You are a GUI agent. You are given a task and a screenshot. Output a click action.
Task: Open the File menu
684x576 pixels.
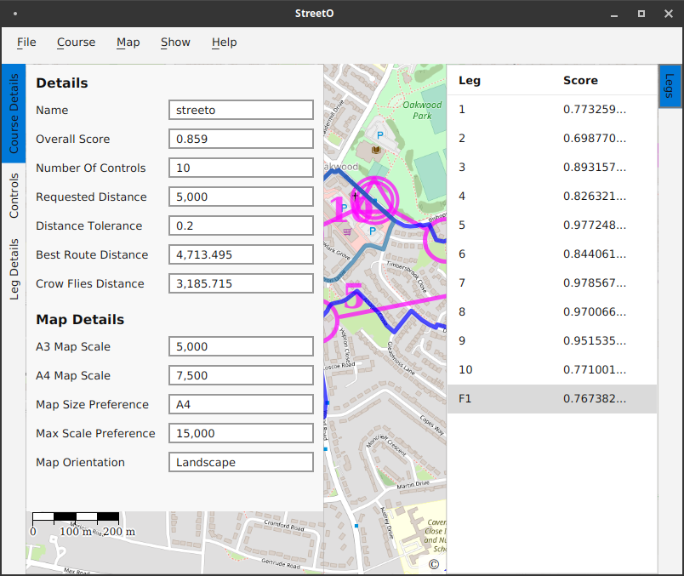[26, 43]
